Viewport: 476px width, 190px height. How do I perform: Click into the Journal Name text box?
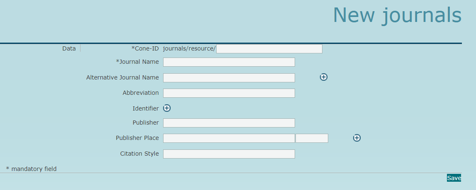click(229, 62)
